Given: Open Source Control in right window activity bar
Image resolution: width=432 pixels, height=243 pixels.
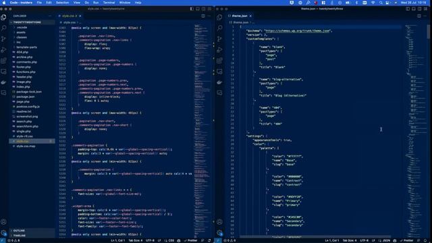Looking at the screenshot, I should pos(219,39).
